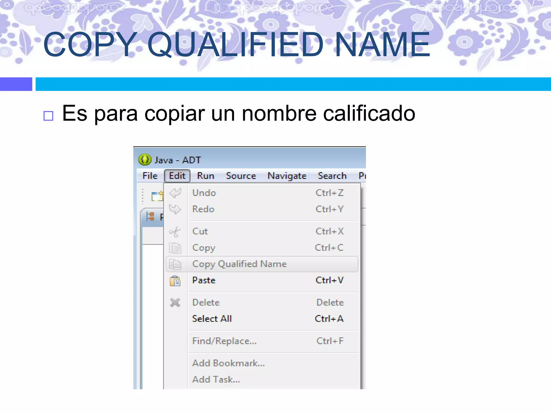551x413 pixels.
Task: Click the Package Explorer tab icon
Action: coord(150,216)
